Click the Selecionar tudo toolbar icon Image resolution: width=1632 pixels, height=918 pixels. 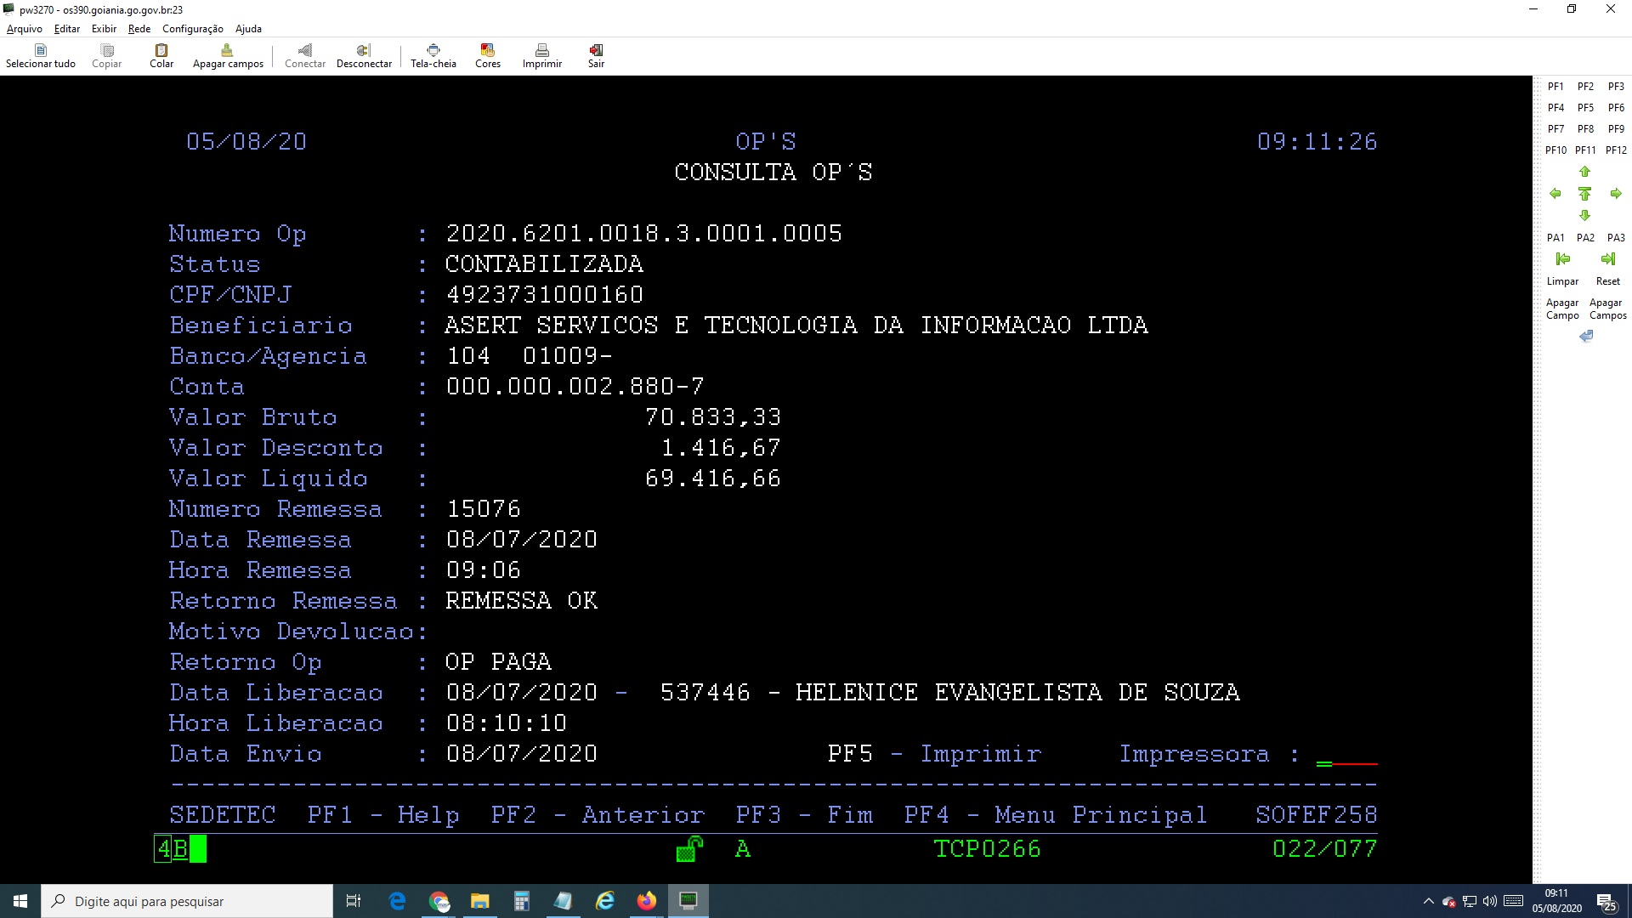click(x=40, y=56)
